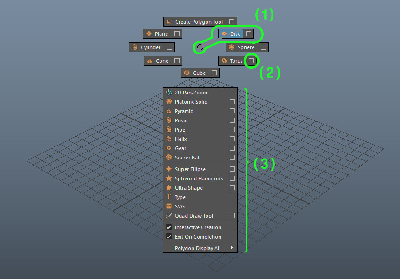Screen dimensions: 400x279
Task: Open the Pyramid option box
Action: 232,111
